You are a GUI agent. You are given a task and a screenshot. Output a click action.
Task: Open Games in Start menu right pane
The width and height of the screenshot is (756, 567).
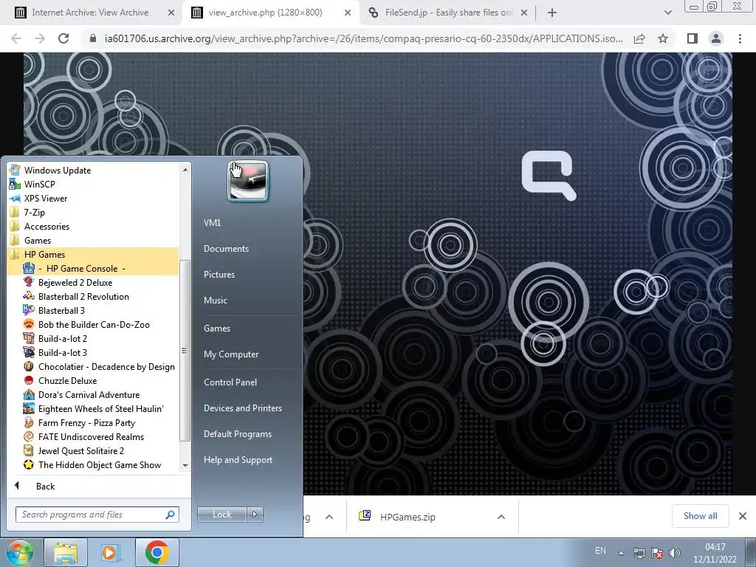(x=217, y=329)
